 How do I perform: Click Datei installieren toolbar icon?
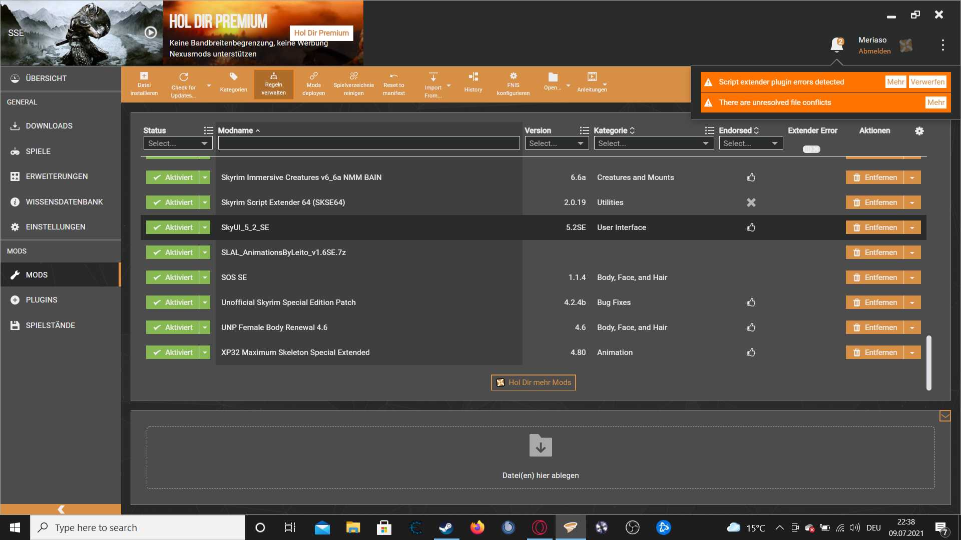coord(144,83)
